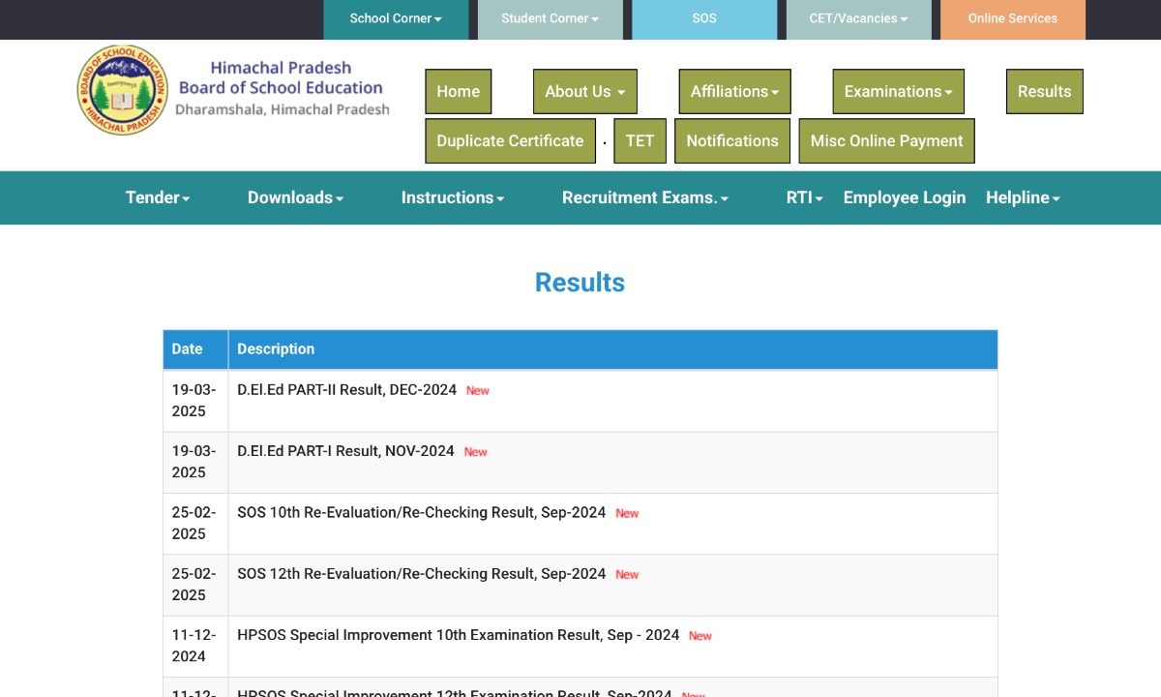The image size is (1161, 697).
Task: Click the New badge beside D.El.Ed PART-I Result
Action: pos(476,452)
